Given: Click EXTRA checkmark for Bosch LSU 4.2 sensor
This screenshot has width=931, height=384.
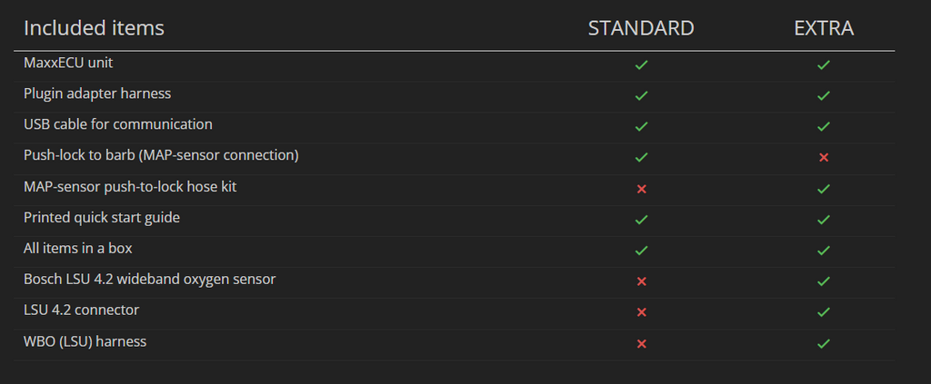Looking at the screenshot, I should [x=824, y=281].
